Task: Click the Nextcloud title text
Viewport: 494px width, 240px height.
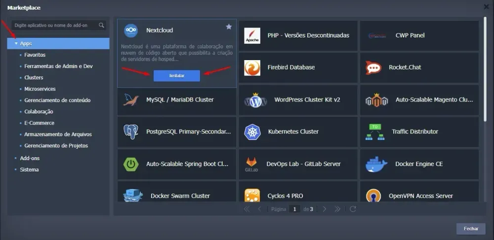Action: (160, 31)
